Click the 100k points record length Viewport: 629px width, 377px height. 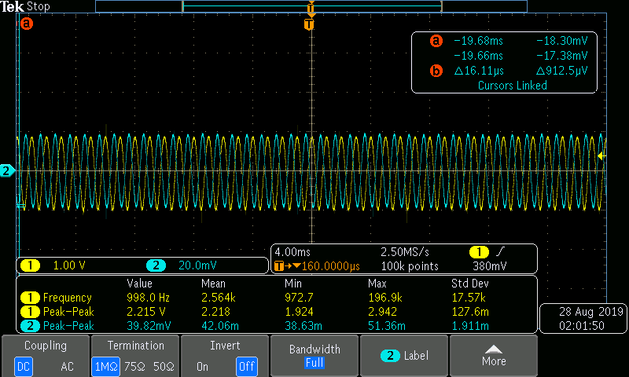pyautogui.click(x=409, y=266)
